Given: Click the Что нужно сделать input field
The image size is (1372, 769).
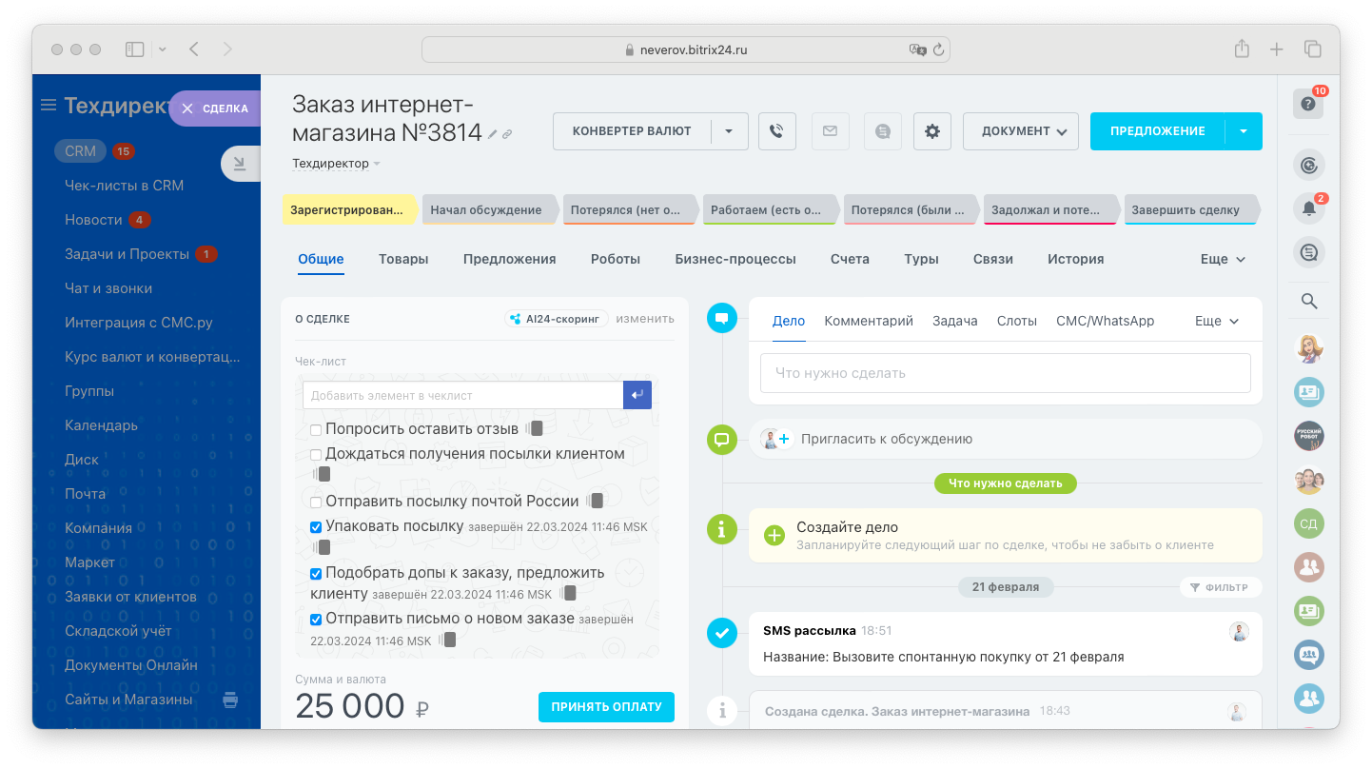Looking at the screenshot, I should [x=1005, y=373].
